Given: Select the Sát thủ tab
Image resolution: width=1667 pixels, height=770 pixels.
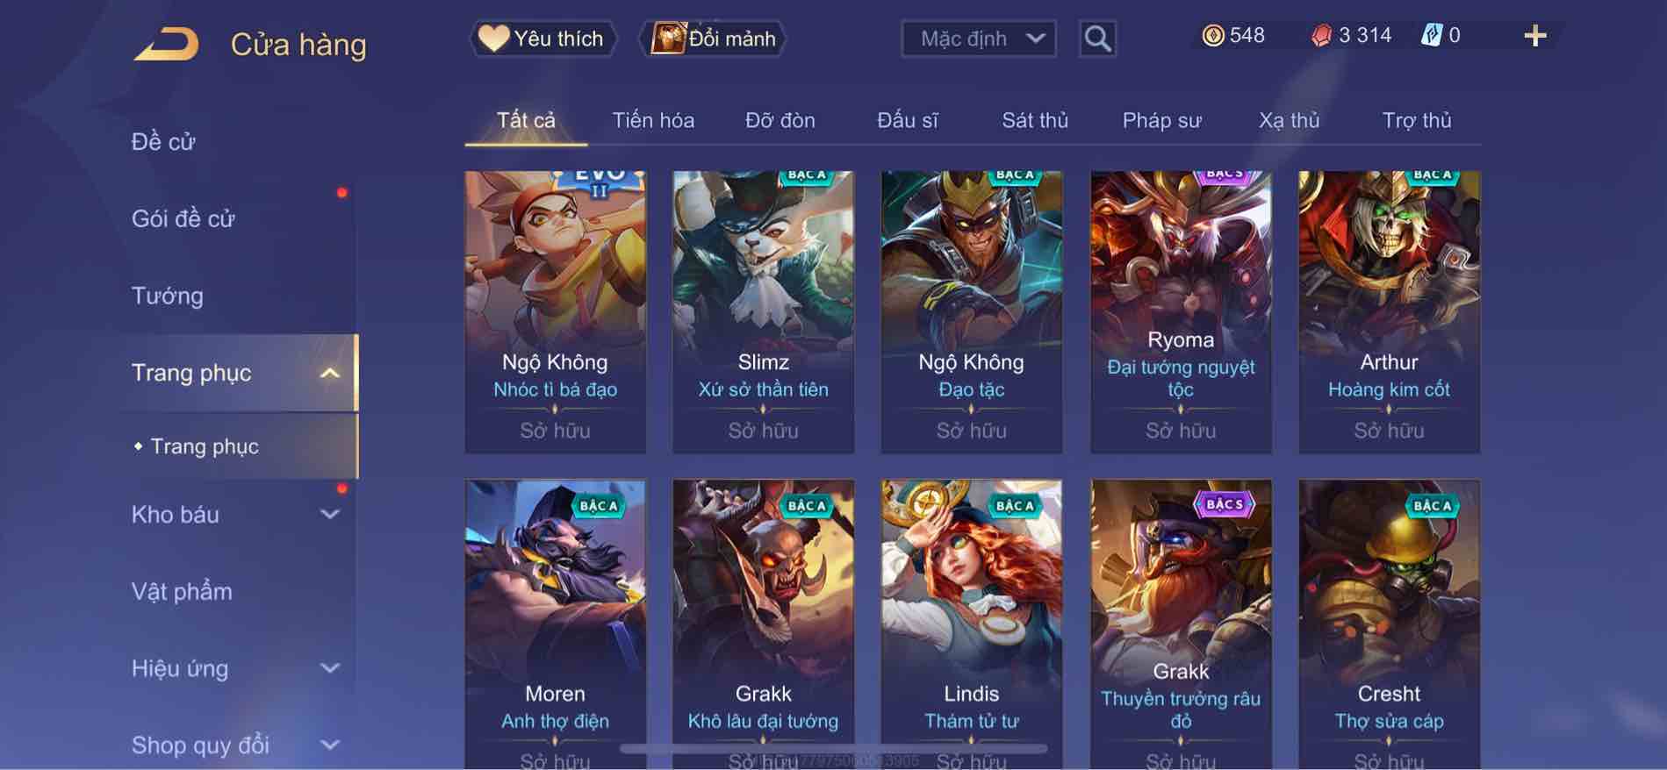Looking at the screenshot, I should click(1035, 120).
